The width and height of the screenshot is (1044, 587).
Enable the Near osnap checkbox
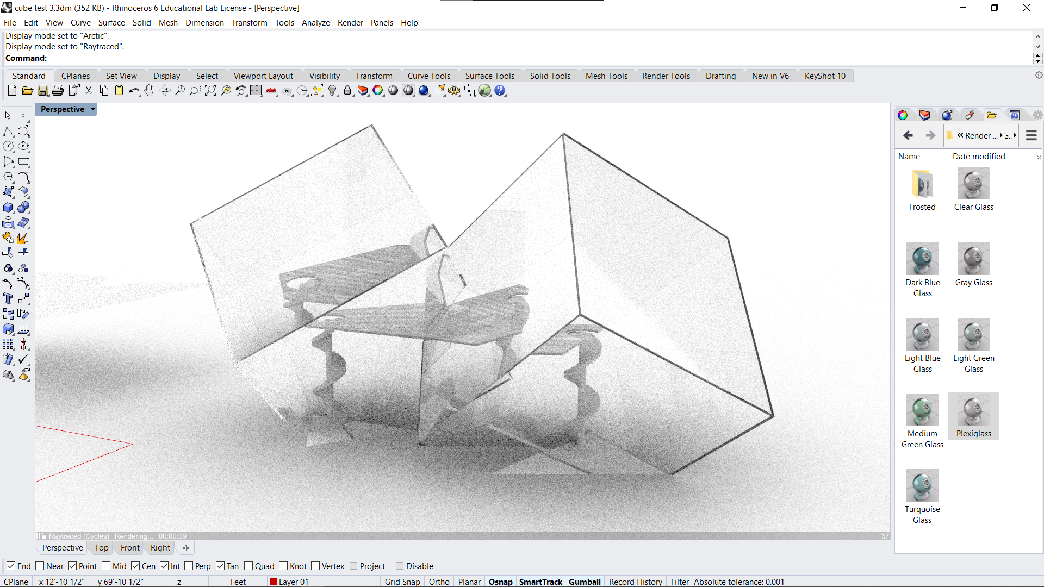pyautogui.click(x=40, y=566)
